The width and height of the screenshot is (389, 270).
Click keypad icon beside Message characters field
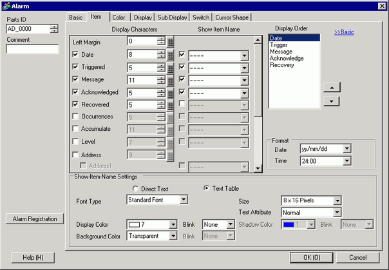(171, 80)
